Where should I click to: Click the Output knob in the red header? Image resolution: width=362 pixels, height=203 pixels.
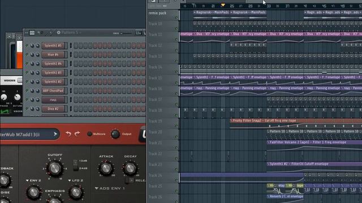pos(115,134)
